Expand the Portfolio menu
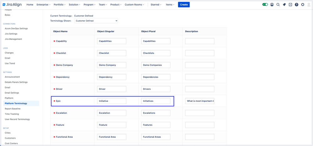The image size is (313, 146). click(x=60, y=5)
